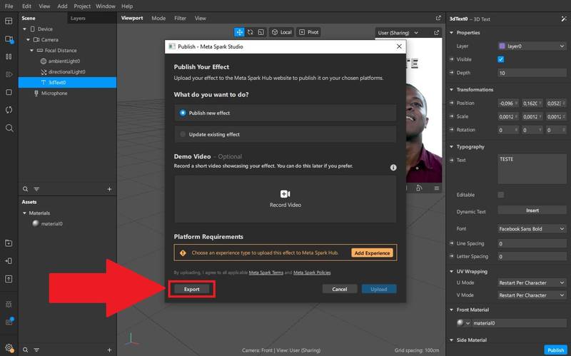Open the Meta Spark Policies link
Image resolution: width=571 pixels, height=356 pixels.
coord(312,273)
